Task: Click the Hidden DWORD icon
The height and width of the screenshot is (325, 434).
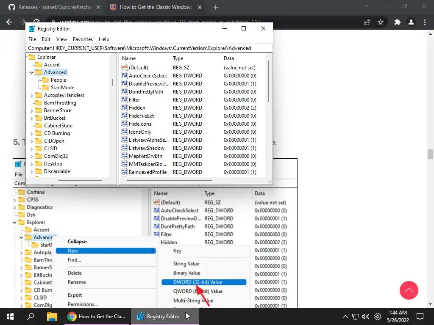Action: 125,107
